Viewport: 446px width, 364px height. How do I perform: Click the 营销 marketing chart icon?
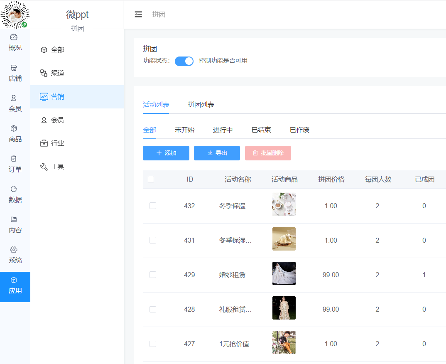[x=44, y=97]
